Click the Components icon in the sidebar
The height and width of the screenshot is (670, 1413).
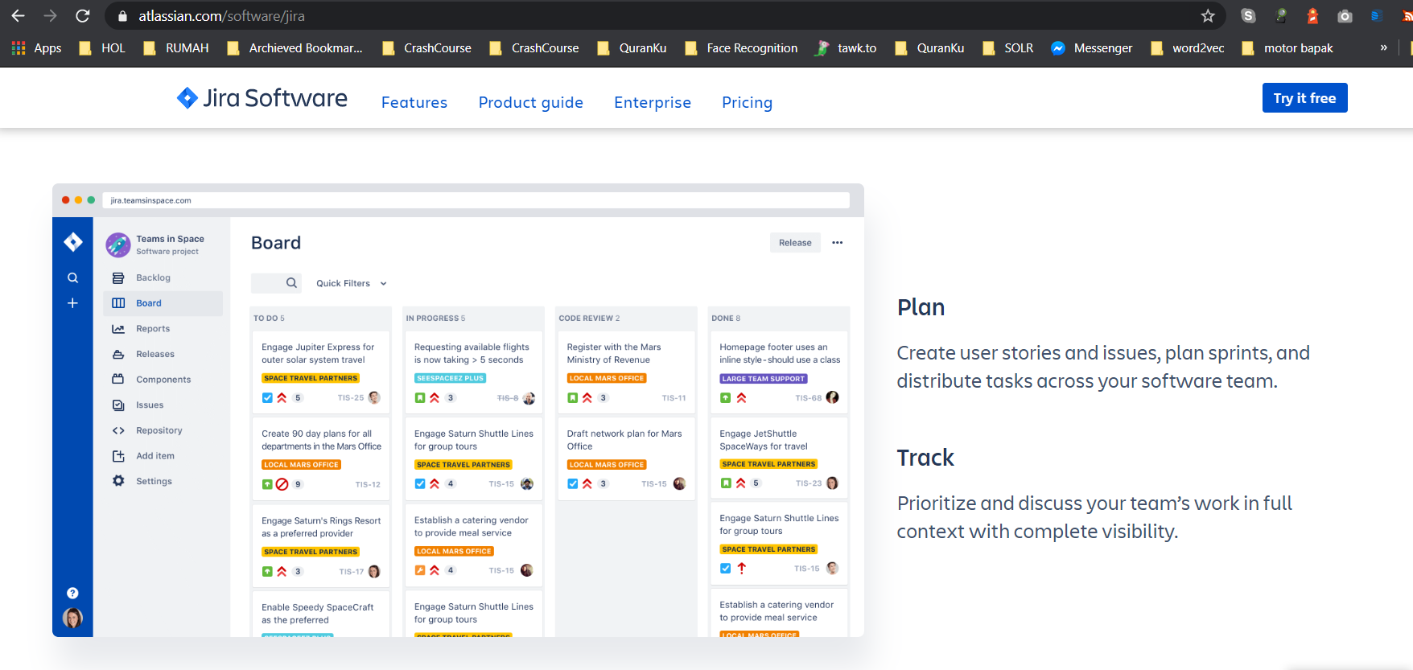point(118,379)
